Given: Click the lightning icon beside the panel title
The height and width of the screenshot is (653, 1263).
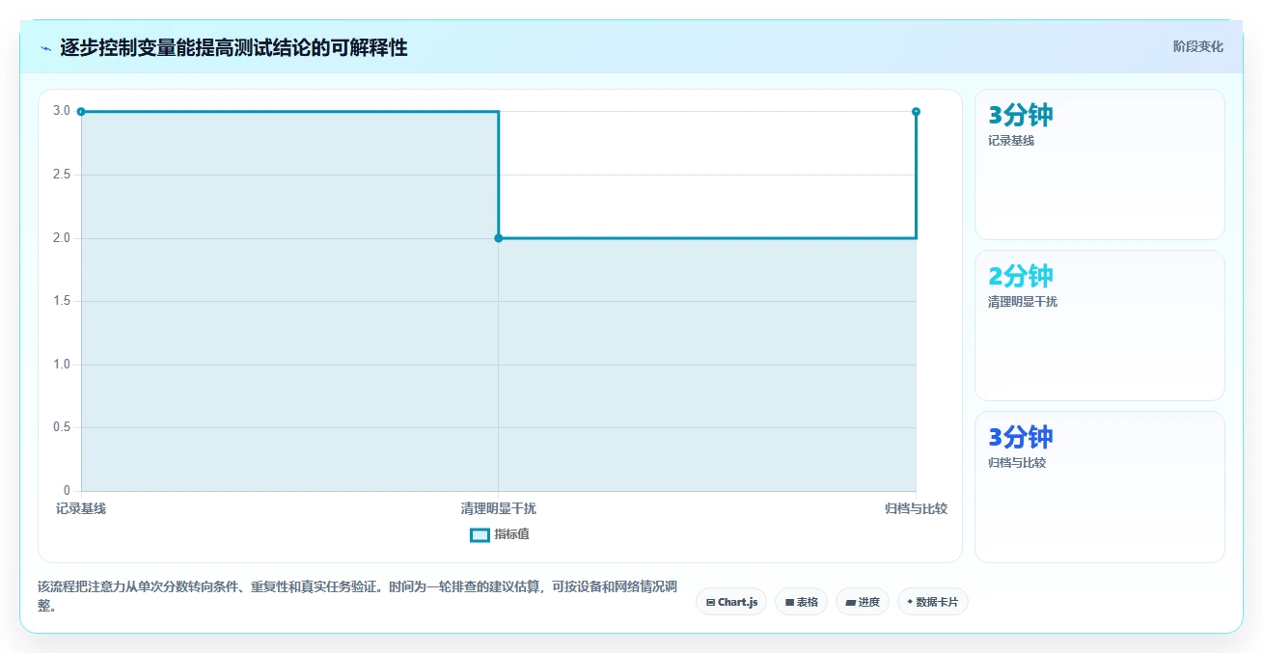Looking at the screenshot, I should tap(45, 47).
